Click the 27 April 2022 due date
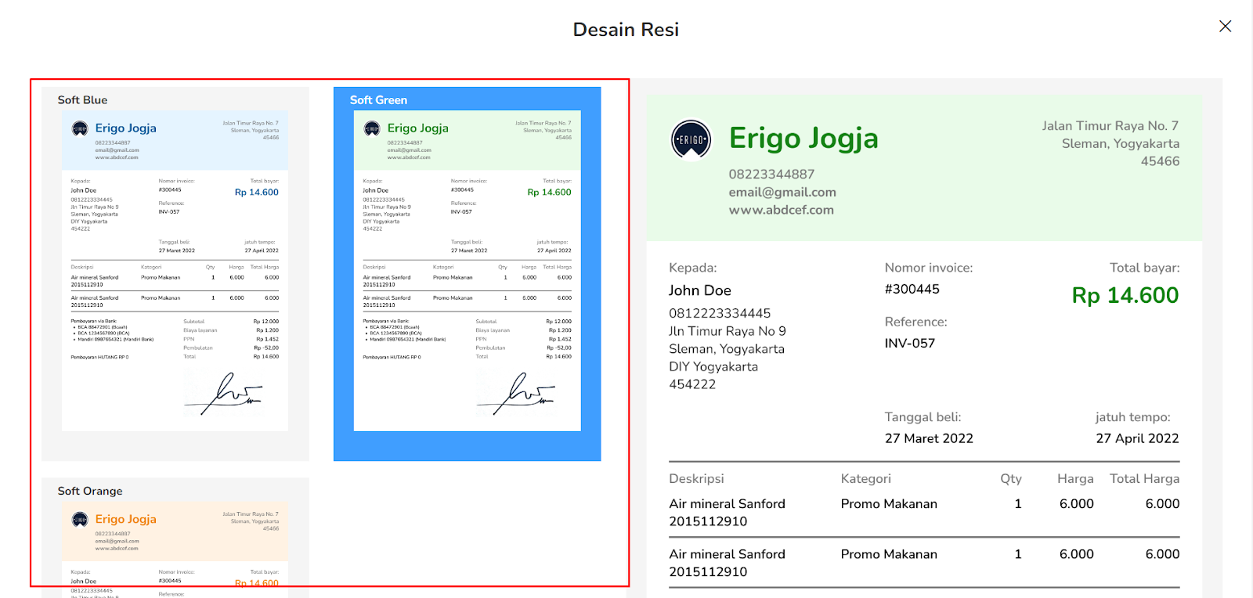 1137,438
